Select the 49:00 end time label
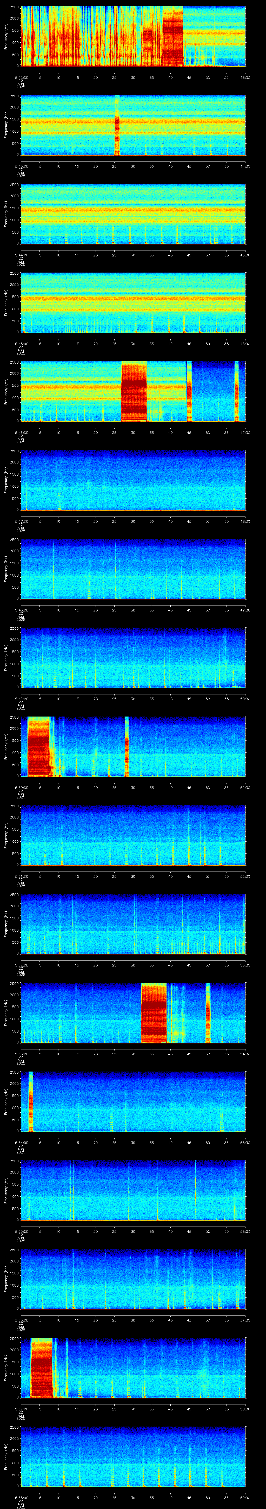Viewport: 266px width, 1509px height. pos(245,610)
